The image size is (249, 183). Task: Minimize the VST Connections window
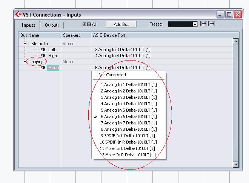(x=220, y=15)
